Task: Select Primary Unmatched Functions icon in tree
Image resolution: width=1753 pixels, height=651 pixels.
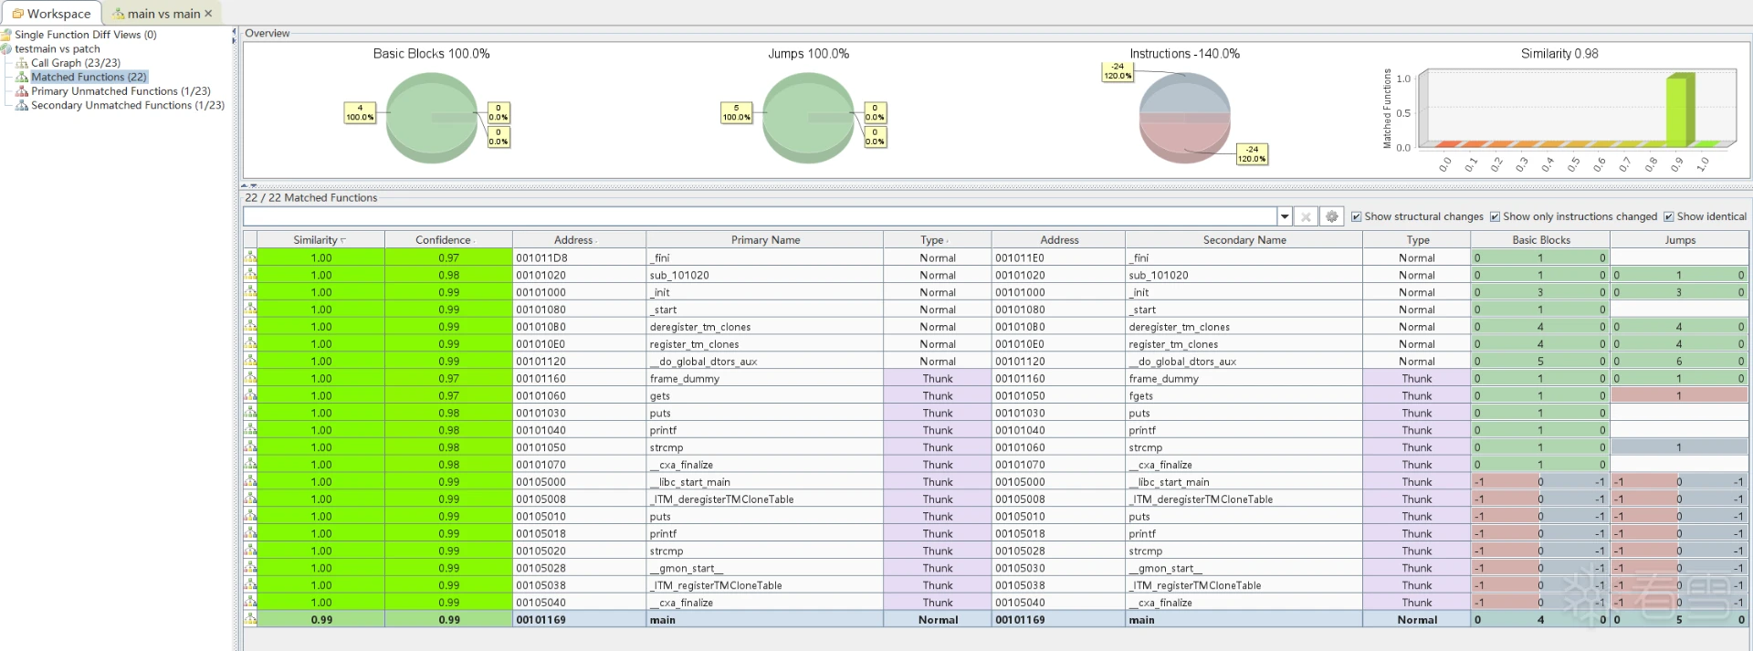Action: (22, 91)
